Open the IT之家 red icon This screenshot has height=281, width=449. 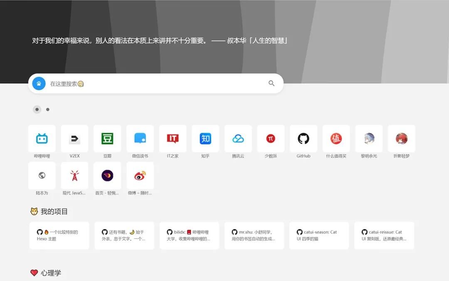coord(173,139)
